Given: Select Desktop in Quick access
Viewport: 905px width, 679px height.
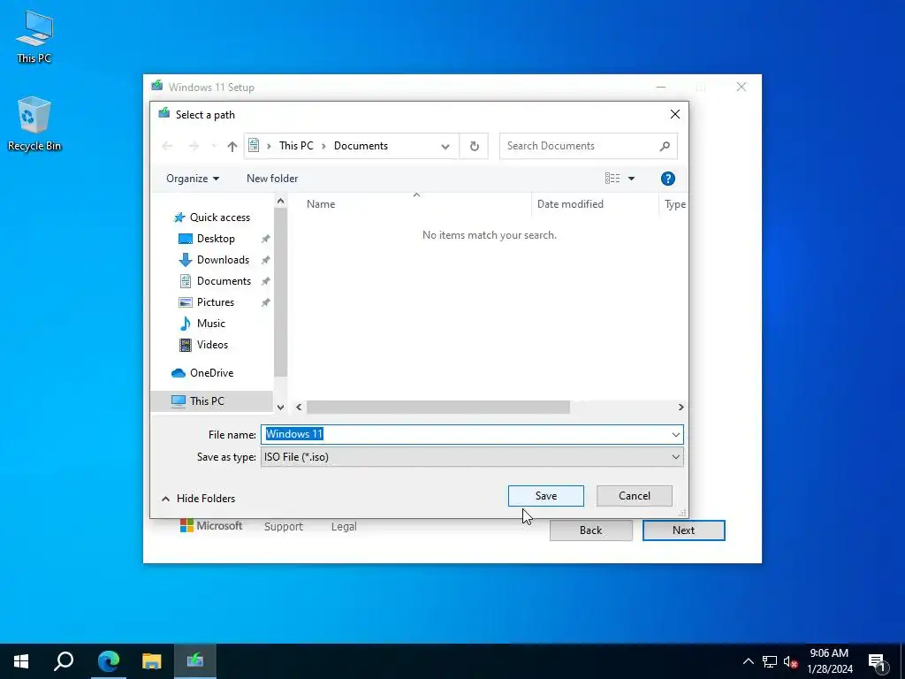Looking at the screenshot, I should [x=216, y=239].
